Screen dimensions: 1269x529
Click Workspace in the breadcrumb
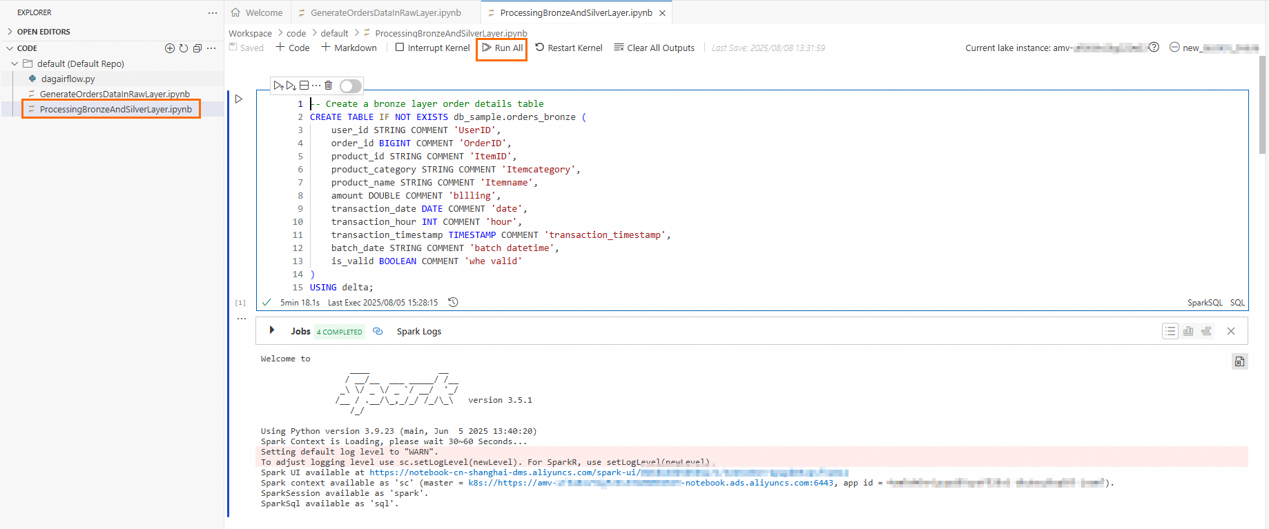coord(250,33)
